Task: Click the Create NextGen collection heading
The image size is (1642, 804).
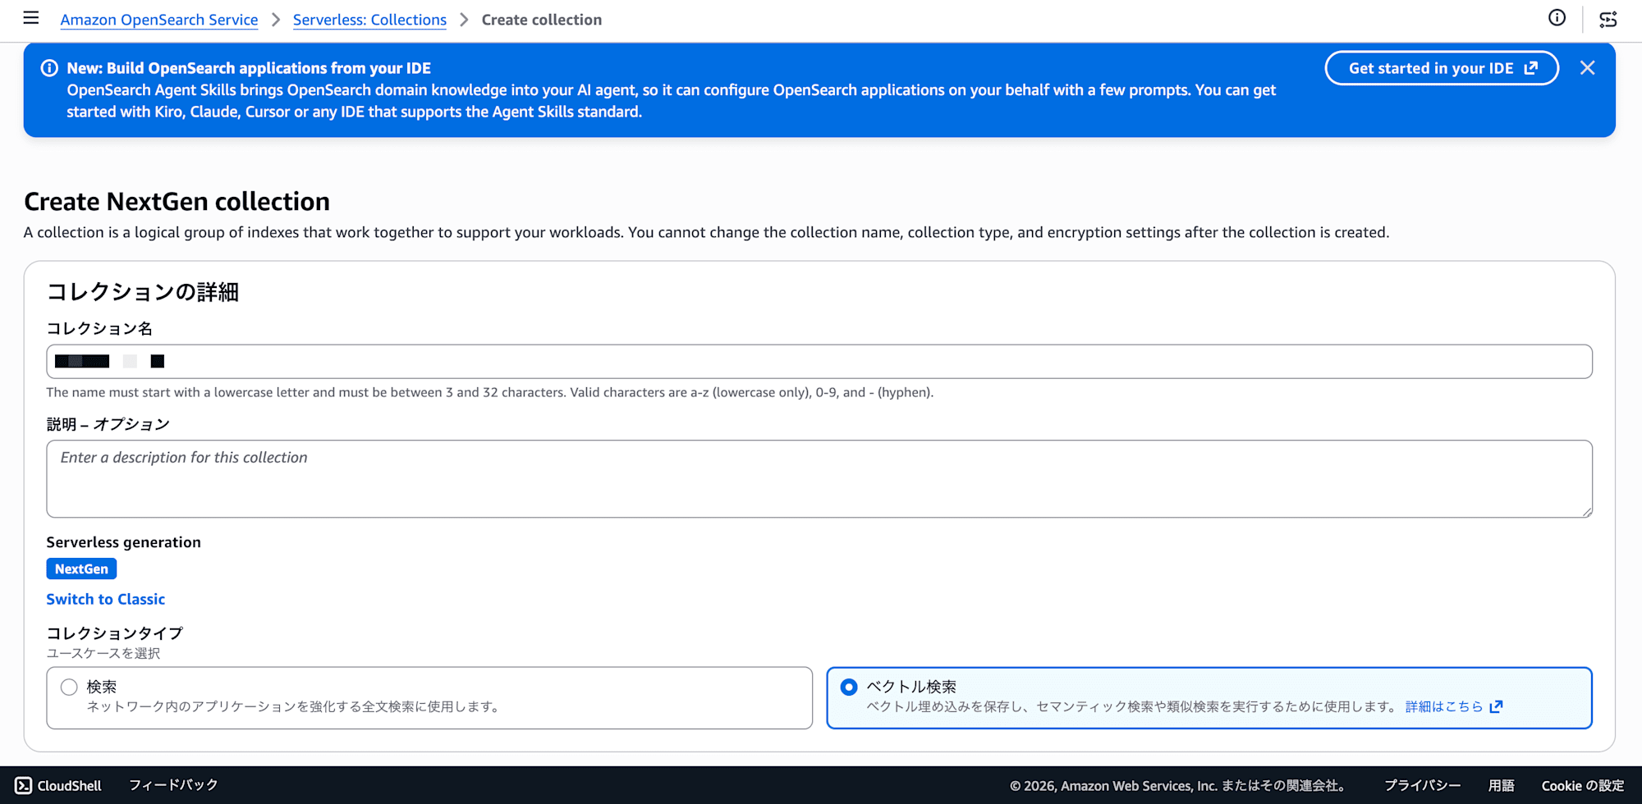Action: click(x=177, y=202)
